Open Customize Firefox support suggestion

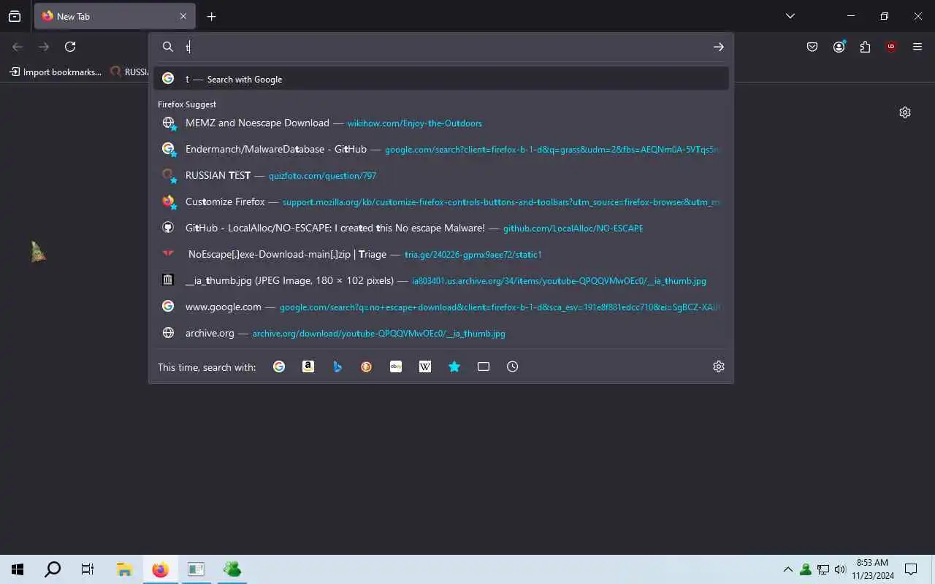pyautogui.click(x=441, y=201)
